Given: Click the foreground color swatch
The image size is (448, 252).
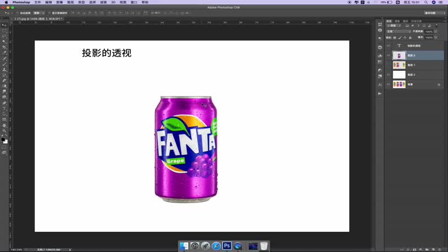Looking at the screenshot, I should pos(3,139).
